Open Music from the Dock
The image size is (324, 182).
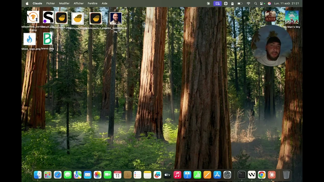click(177, 175)
